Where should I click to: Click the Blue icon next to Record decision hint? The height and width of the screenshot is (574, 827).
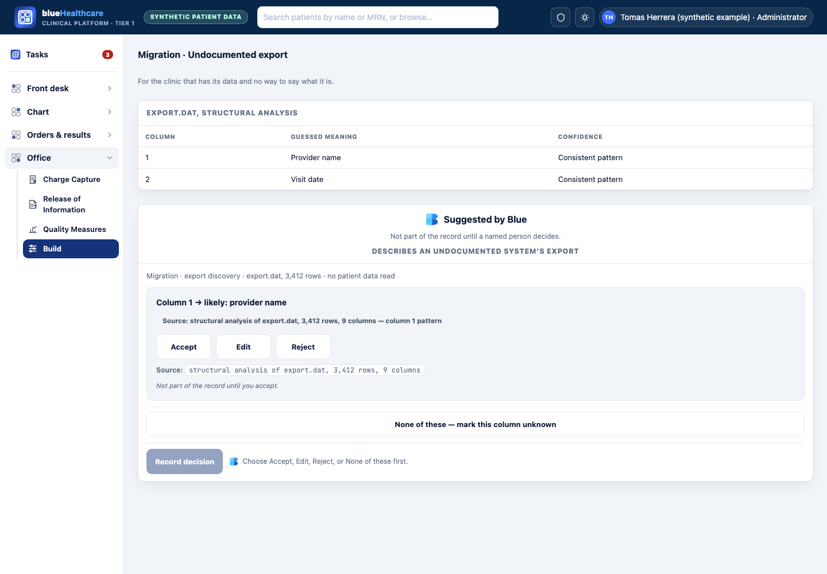tap(234, 461)
